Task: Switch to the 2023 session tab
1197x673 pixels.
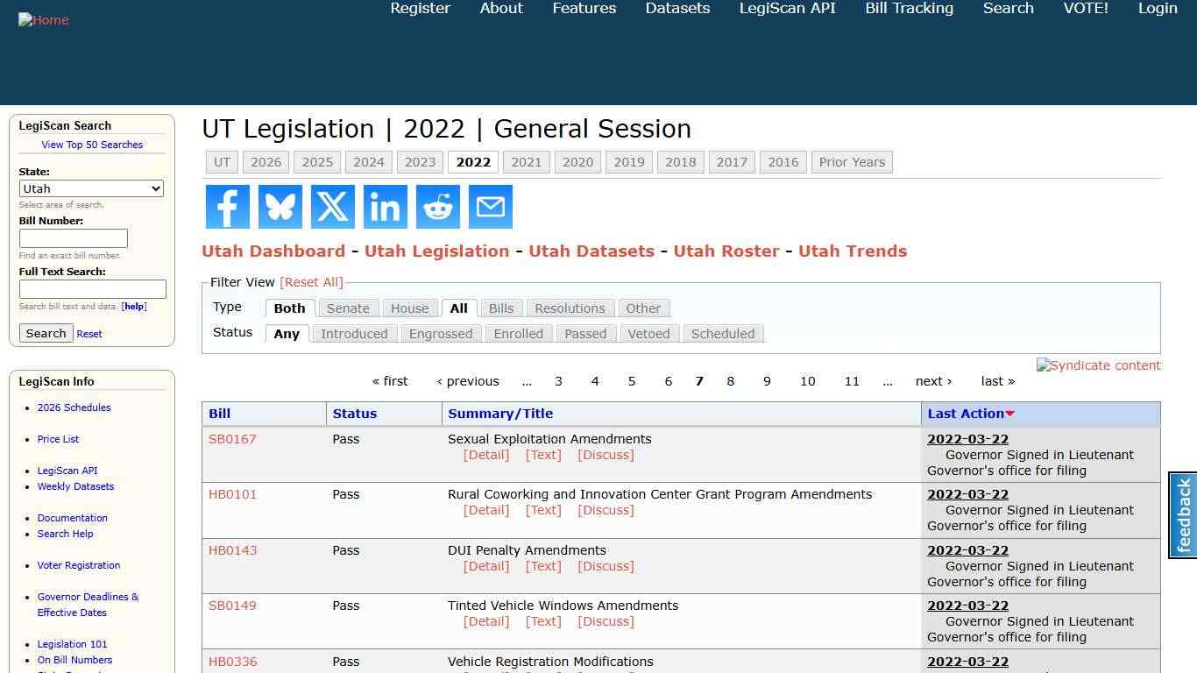Action: 420,161
